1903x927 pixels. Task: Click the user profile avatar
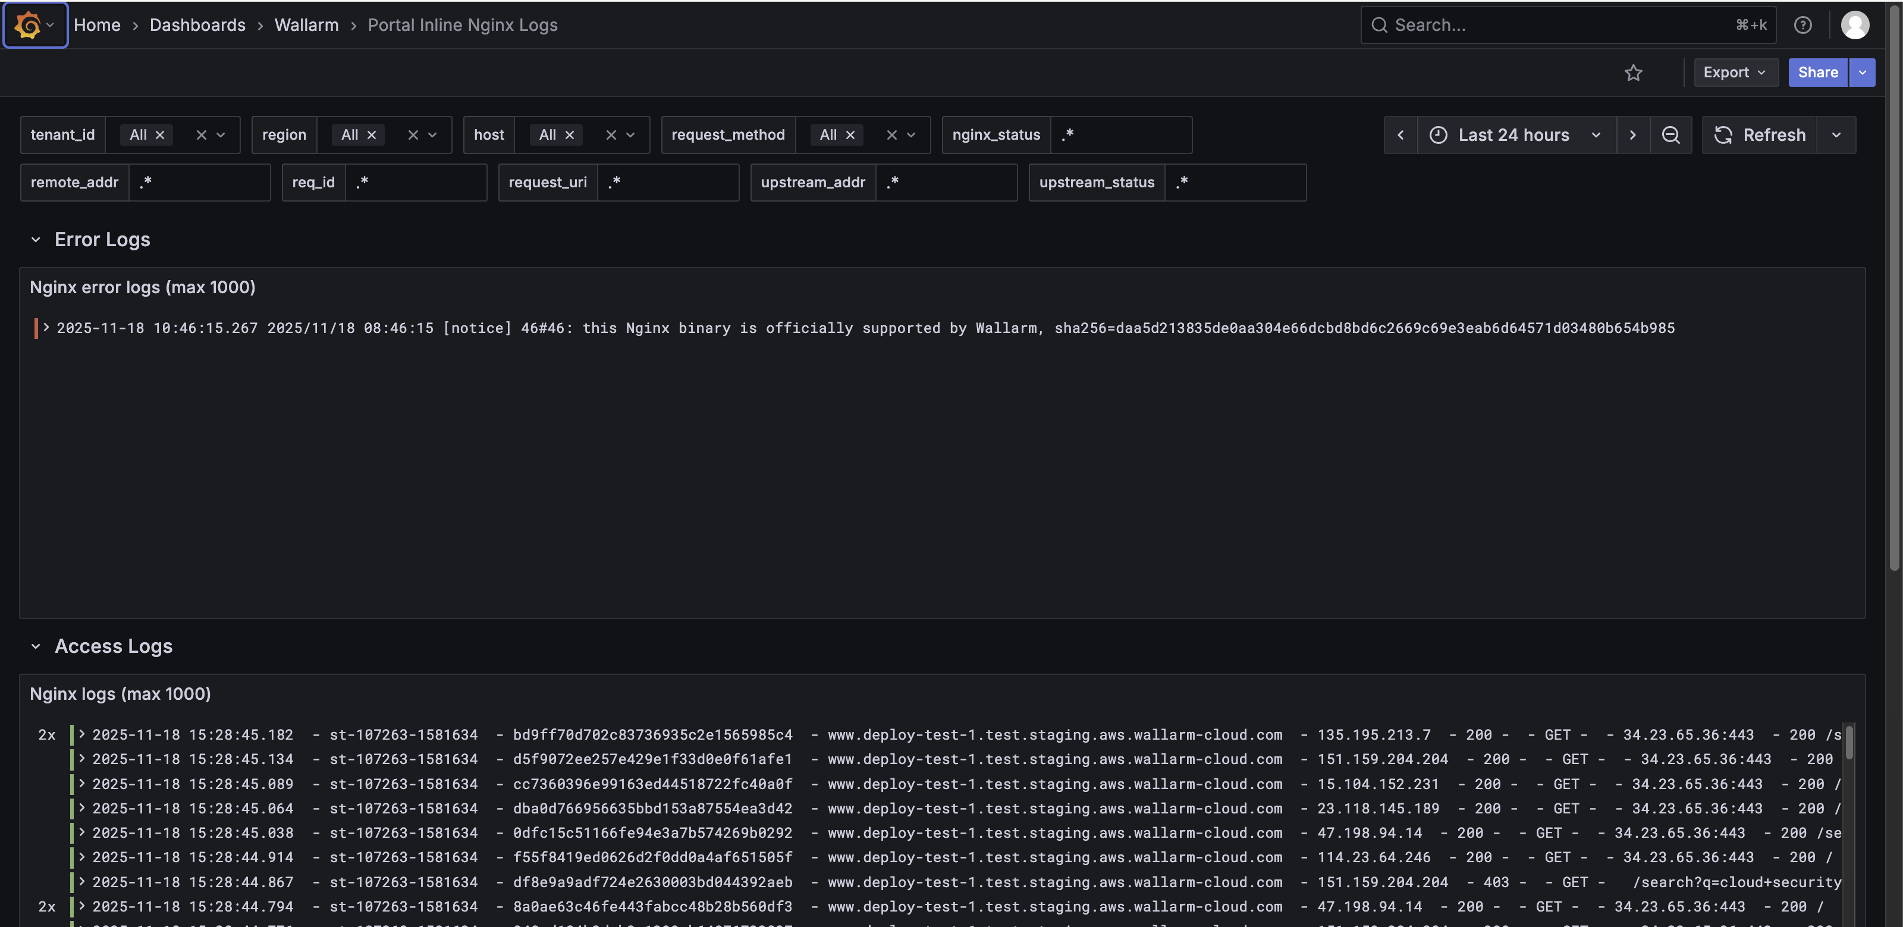point(1854,25)
